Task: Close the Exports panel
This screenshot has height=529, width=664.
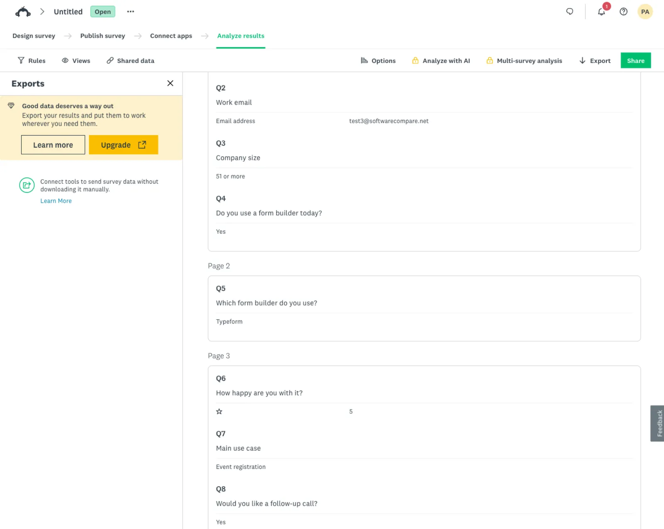Action: tap(170, 83)
